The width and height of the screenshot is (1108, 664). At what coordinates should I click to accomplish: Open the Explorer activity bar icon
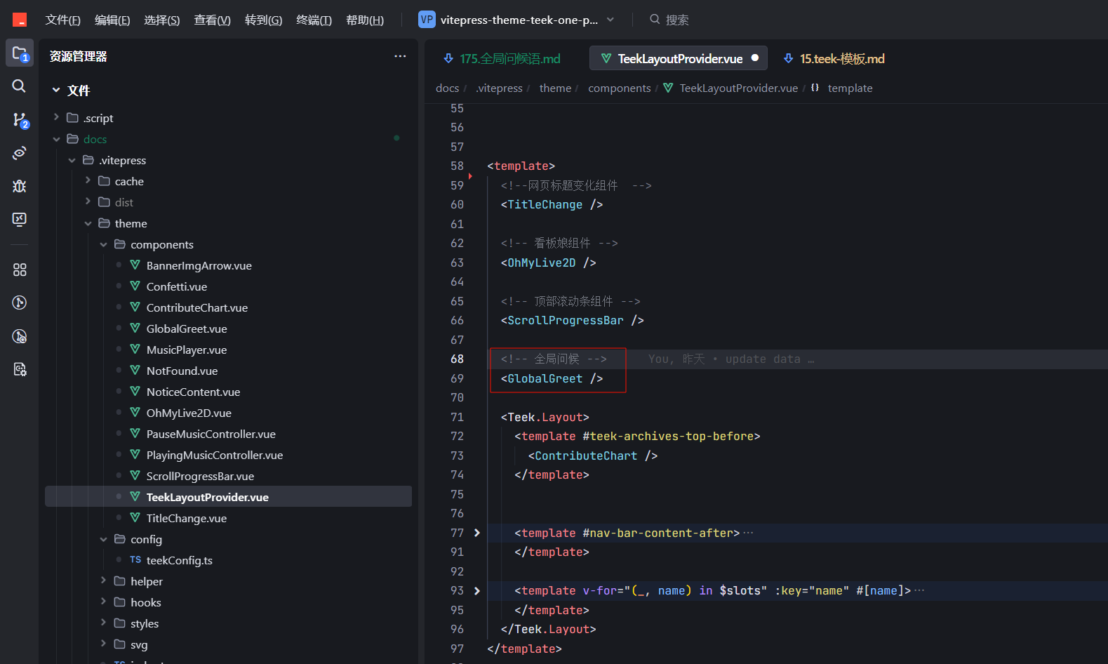coord(20,53)
